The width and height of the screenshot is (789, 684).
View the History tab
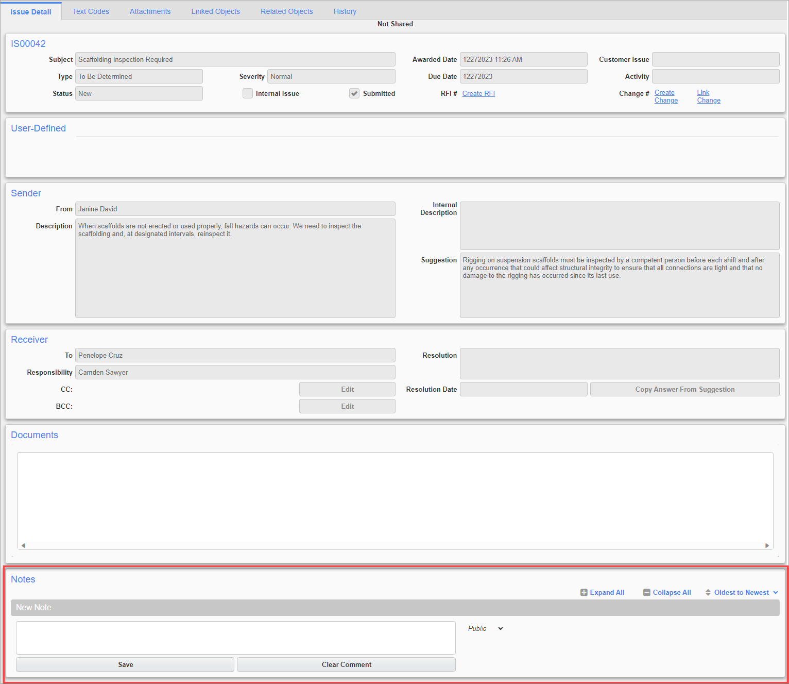(345, 11)
